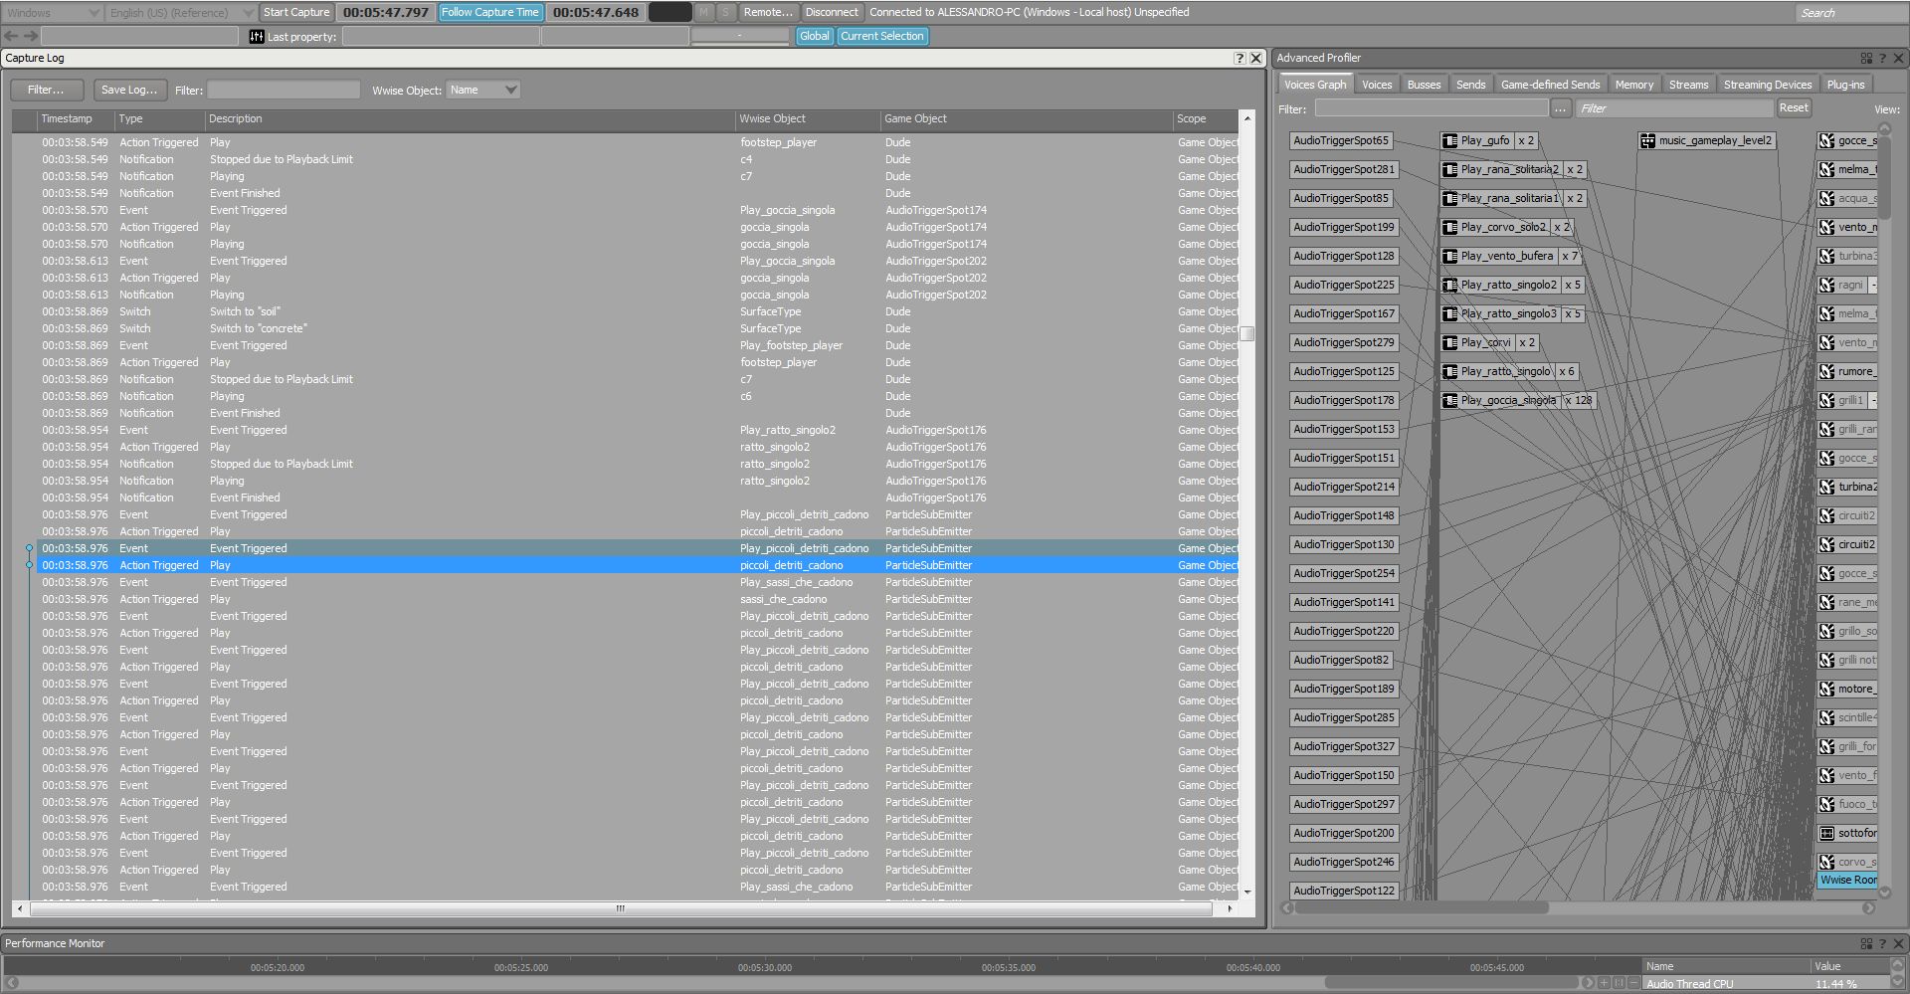The height and width of the screenshot is (994, 1910).
Task: Click the Filter... button in Capture Log
Action: pos(47,90)
